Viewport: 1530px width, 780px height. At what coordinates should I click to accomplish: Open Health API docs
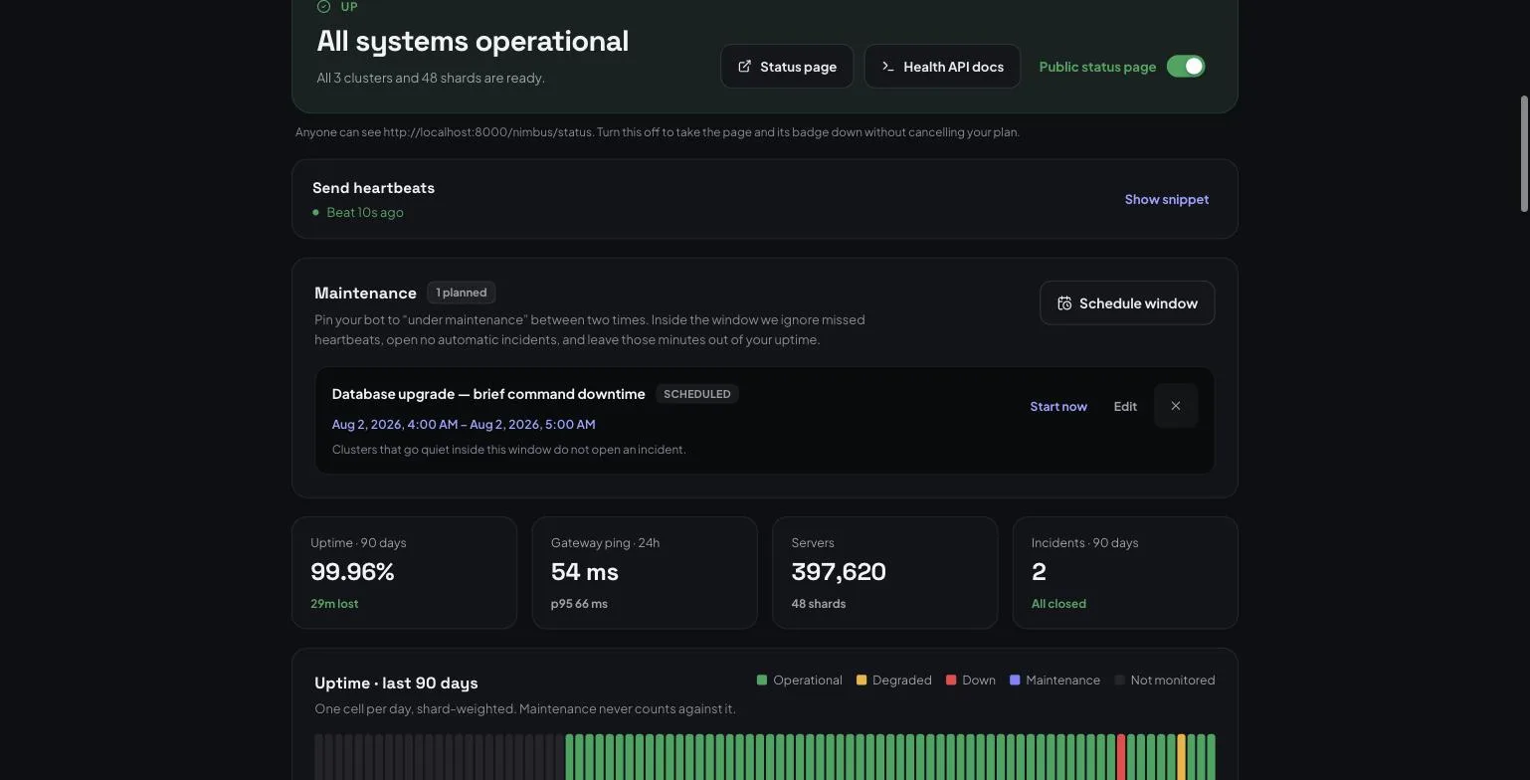pos(942,67)
